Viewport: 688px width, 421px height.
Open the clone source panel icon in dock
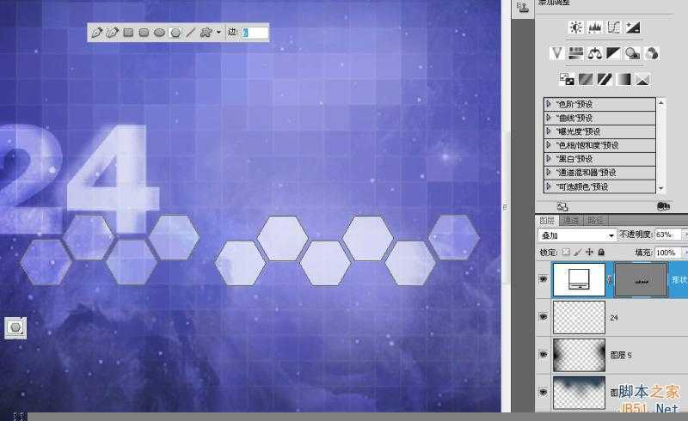point(523,8)
